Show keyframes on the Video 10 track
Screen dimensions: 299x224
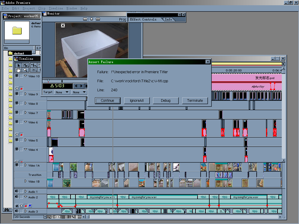click(17, 88)
